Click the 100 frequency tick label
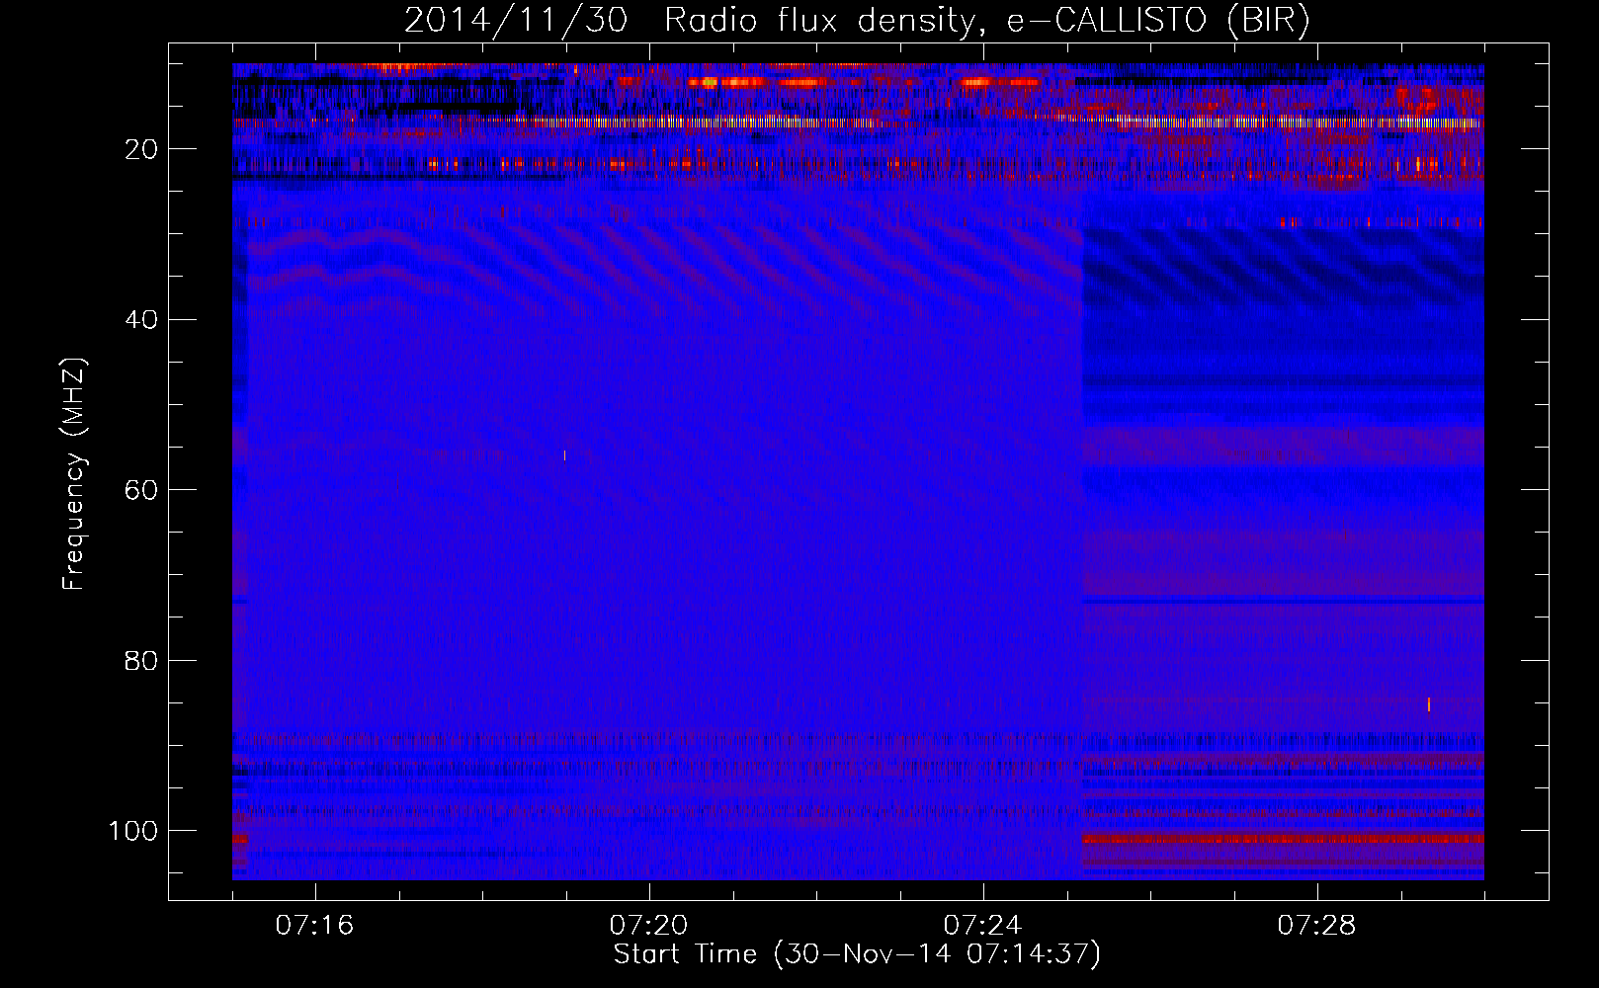Viewport: 1599px width, 988px height. (132, 831)
